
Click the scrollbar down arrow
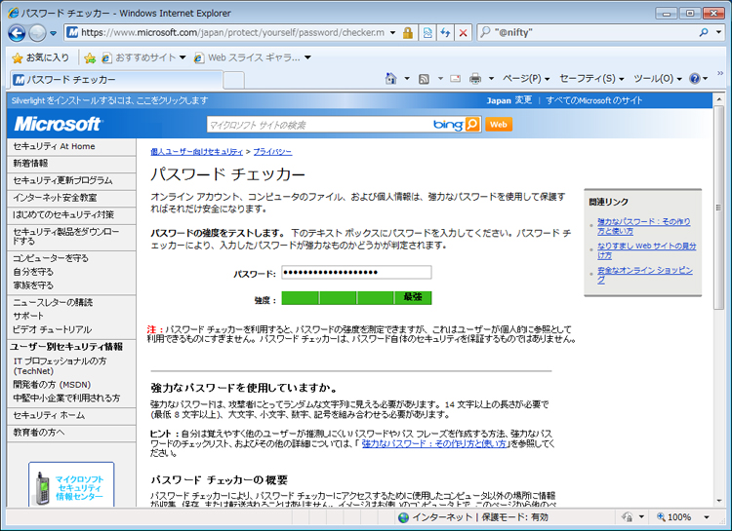coord(718,501)
